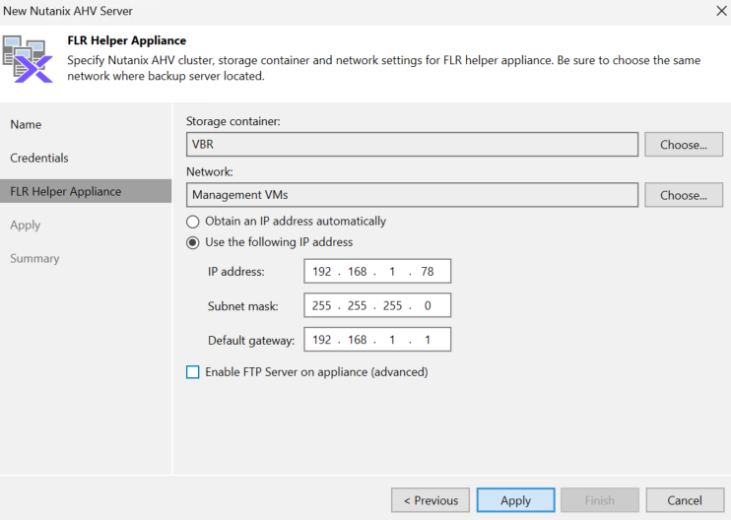Choose a network for the appliance
This screenshot has height=520, width=731.
pos(684,195)
